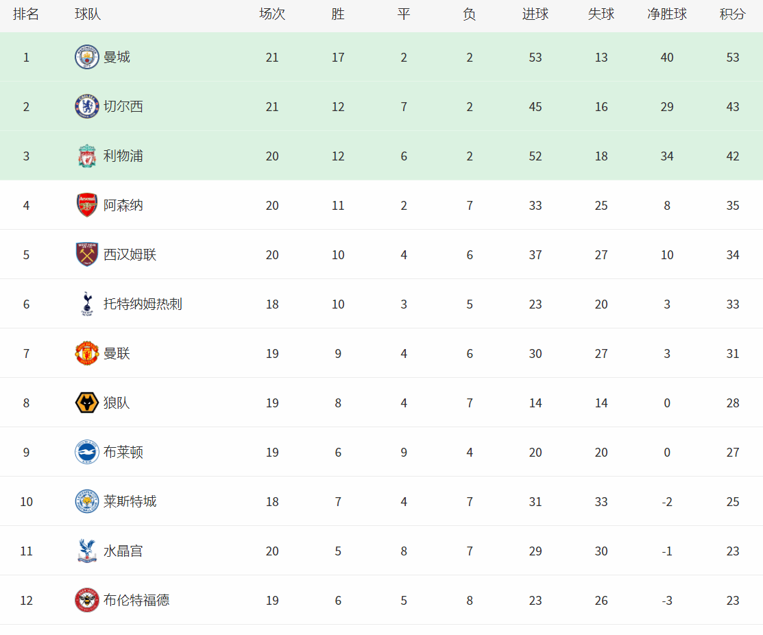Click the Wolves wolf-head logo
Image resolution: width=763 pixels, height=635 pixels.
(87, 403)
